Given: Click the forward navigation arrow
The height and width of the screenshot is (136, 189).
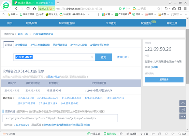Looking at the screenshot, I should pos(22,9).
